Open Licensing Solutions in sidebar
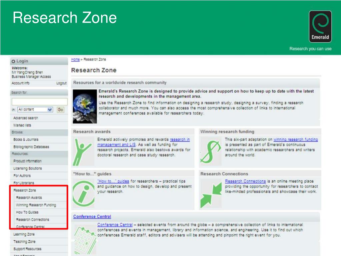This screenshot has width=341, height=256. pyautogui.click(x=27, y=169)
